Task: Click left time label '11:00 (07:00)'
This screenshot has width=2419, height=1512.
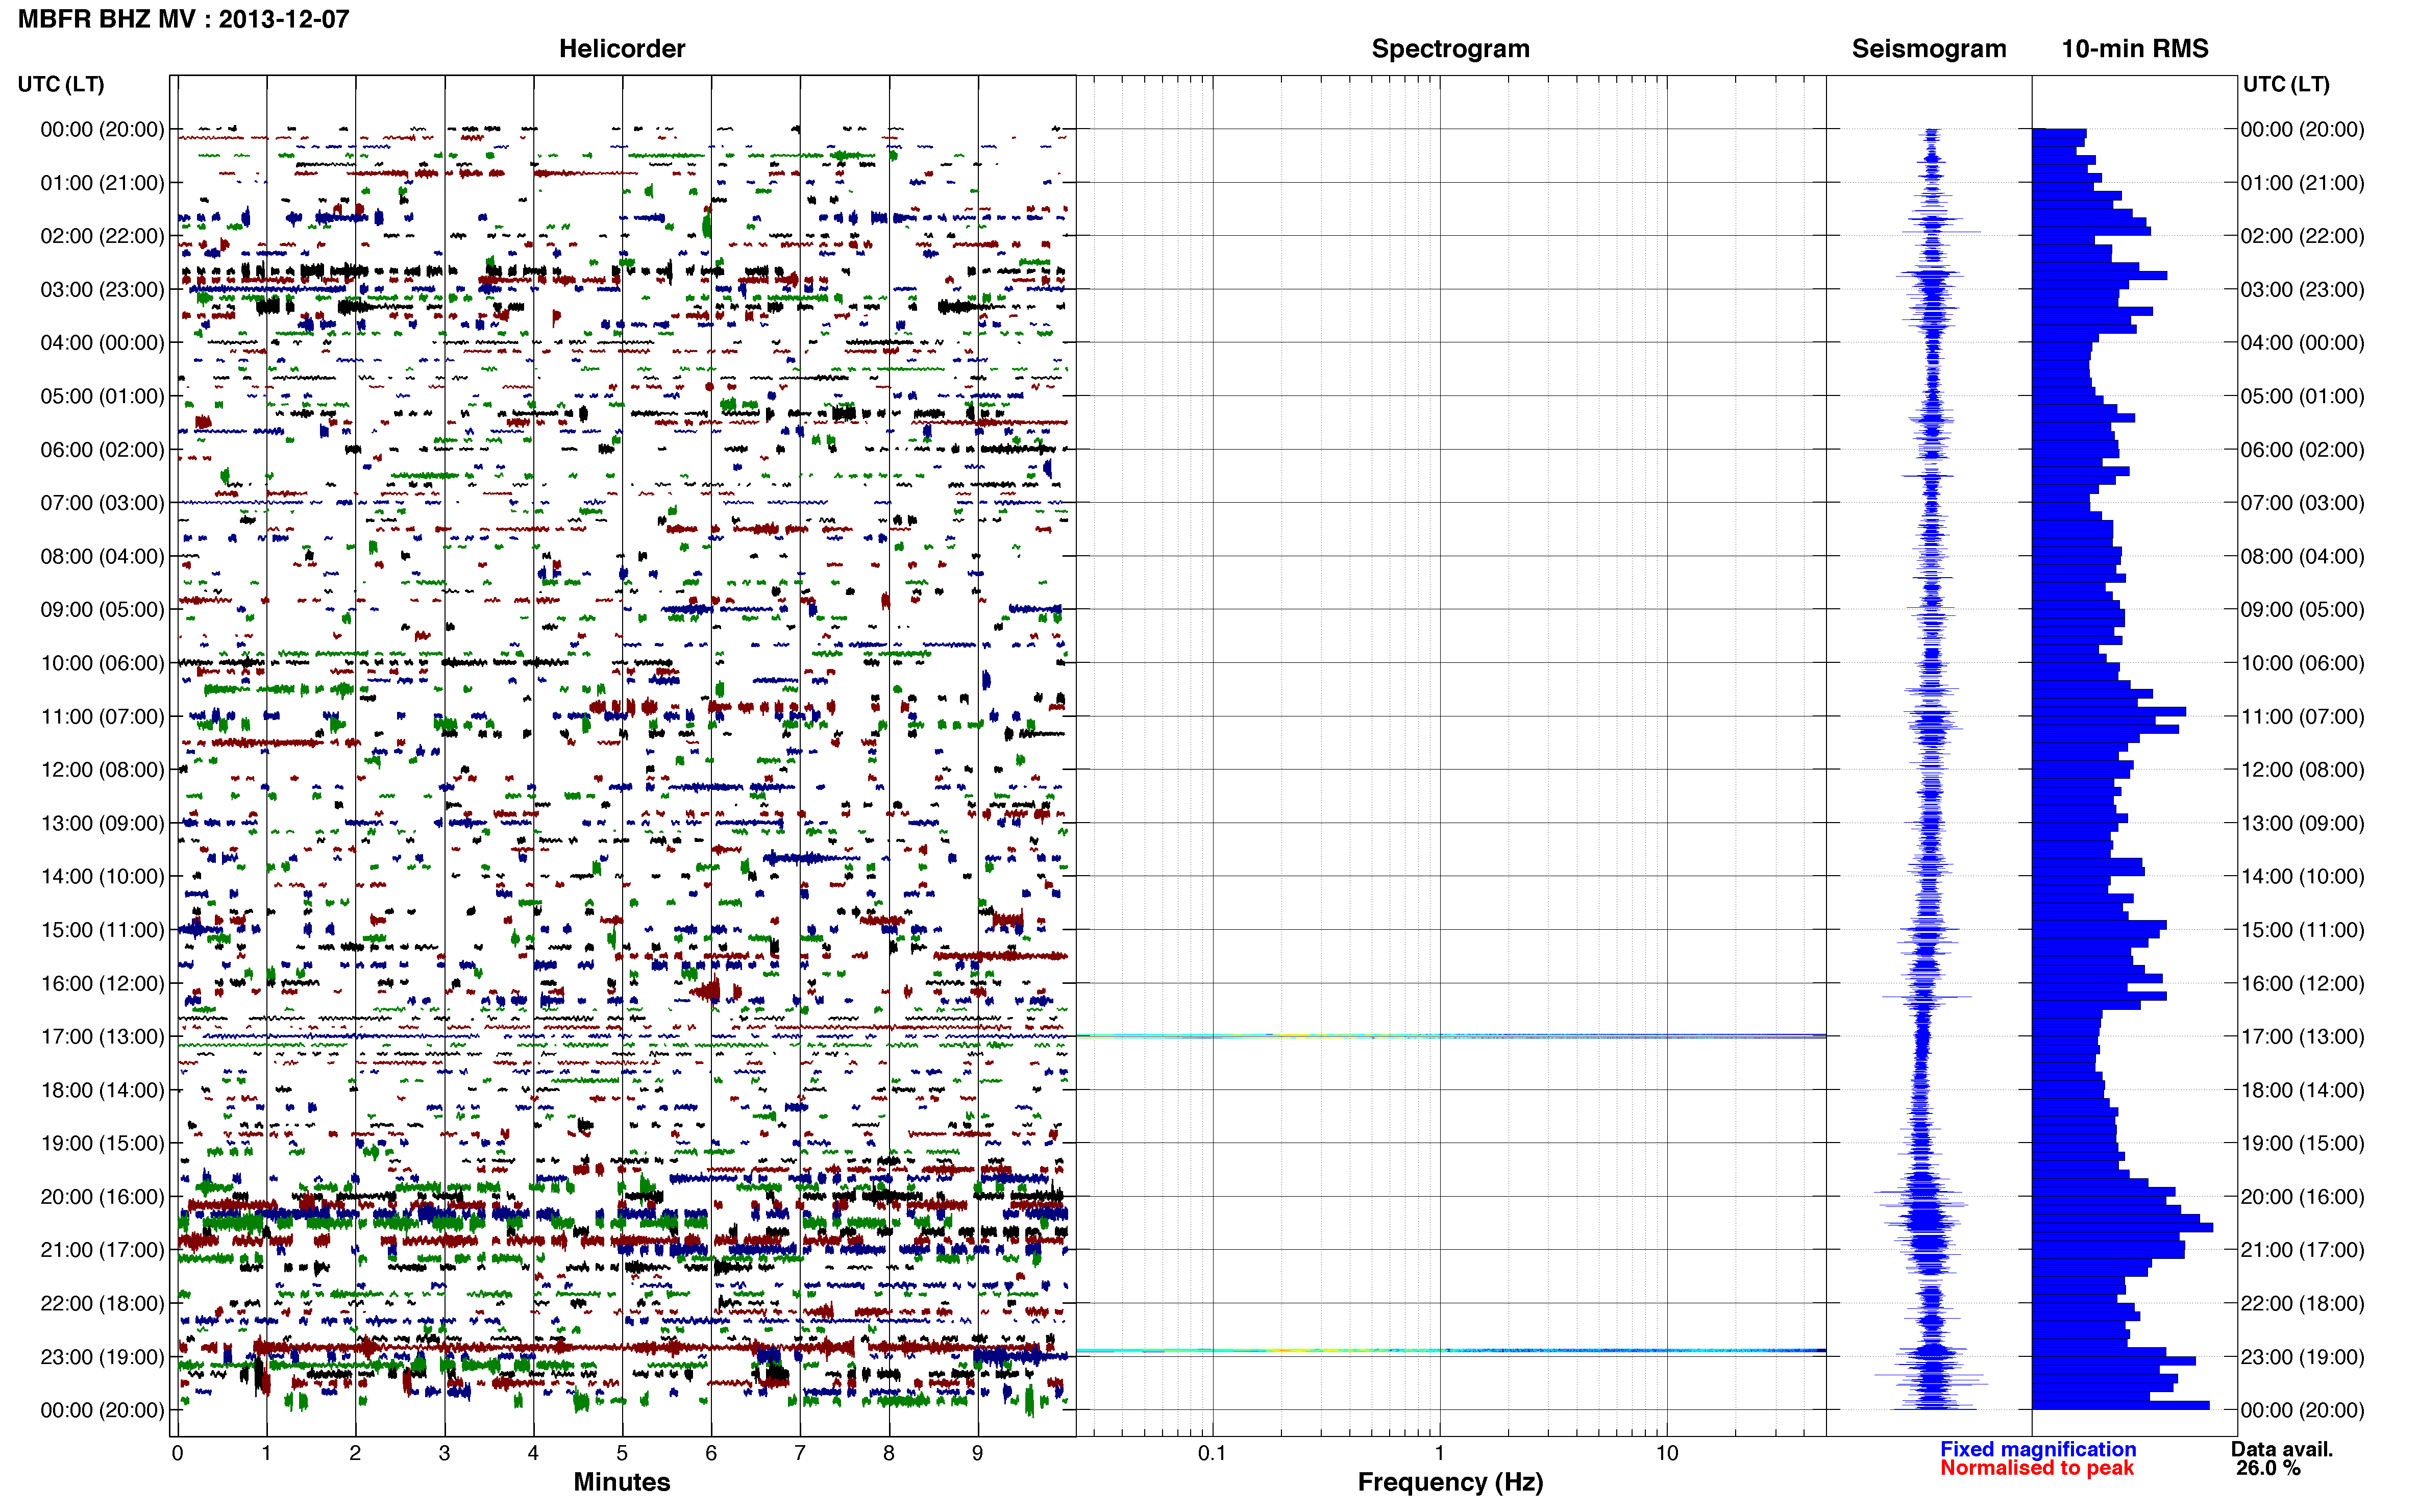Action: tap(102, 717)
